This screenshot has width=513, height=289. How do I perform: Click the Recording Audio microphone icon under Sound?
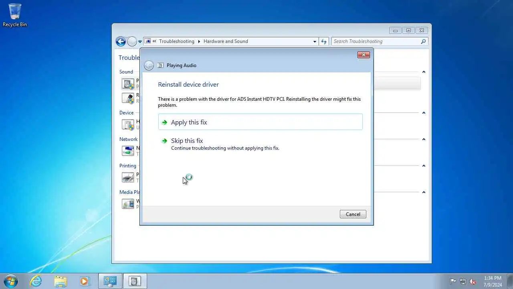128,98
